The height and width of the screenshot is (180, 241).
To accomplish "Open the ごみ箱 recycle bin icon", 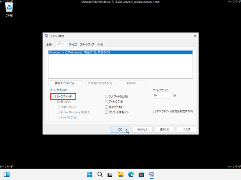I will click(9, 10).
